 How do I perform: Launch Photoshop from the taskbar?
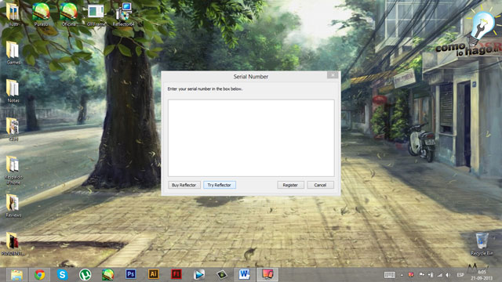pos(131,275)
